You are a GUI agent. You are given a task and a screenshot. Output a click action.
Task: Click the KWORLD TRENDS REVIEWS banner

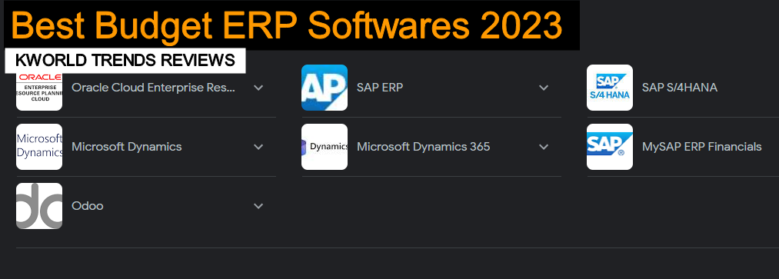click(x=125, y=60)
